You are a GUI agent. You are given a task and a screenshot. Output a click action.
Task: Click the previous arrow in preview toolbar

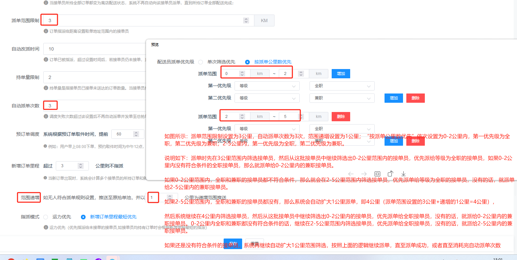click(351, 174)
